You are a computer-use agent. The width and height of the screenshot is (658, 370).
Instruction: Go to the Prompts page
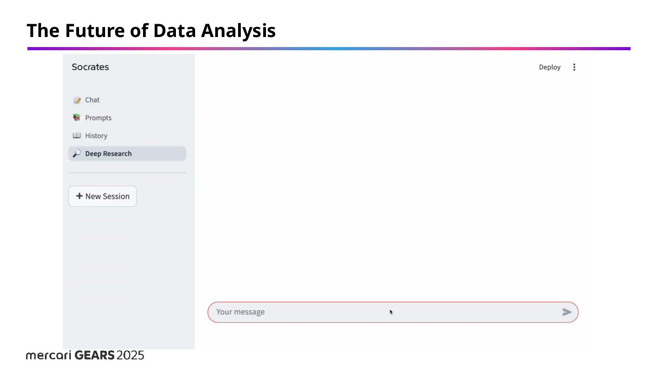(98, 118)
